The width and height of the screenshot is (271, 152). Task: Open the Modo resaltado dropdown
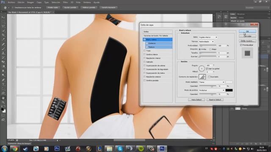[212, 82]
